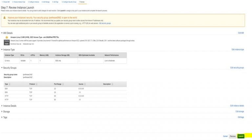252x140 pixels.
Task: Click the HTTP row with source ::/0
Action: (x=65, y=100)
